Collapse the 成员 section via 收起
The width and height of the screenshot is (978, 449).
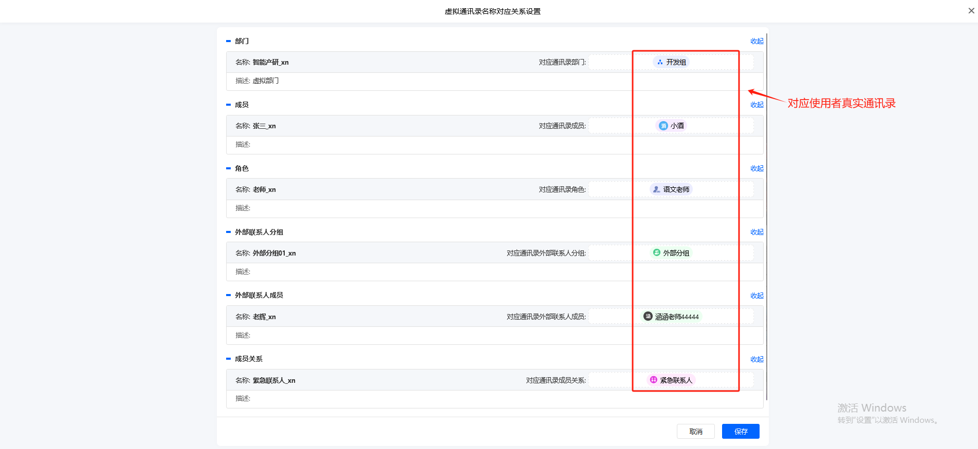tap(756, 105)
